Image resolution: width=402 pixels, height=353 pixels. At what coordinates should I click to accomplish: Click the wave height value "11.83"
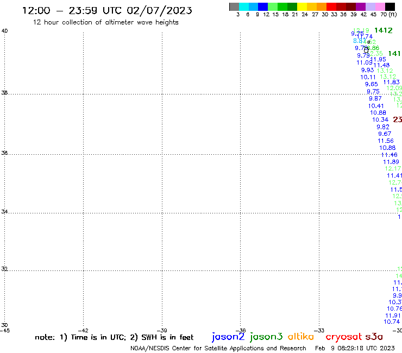(x=391, y=82)
